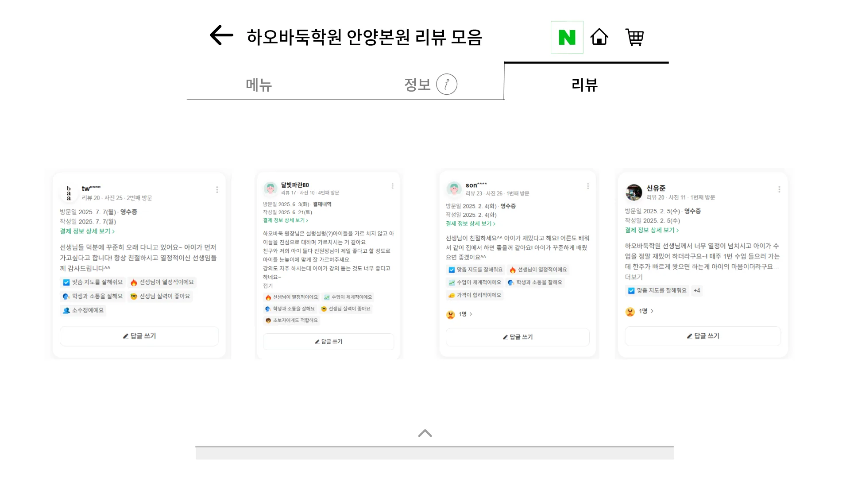Click the info icon next to 정보 tab
The image size is (850, 478).
tap(447, 84)
